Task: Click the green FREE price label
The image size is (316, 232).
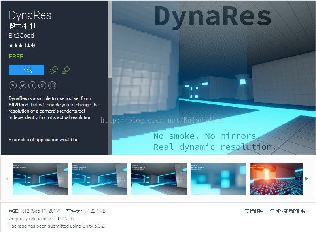Action: pyautogui.click(x=16, y=57)
